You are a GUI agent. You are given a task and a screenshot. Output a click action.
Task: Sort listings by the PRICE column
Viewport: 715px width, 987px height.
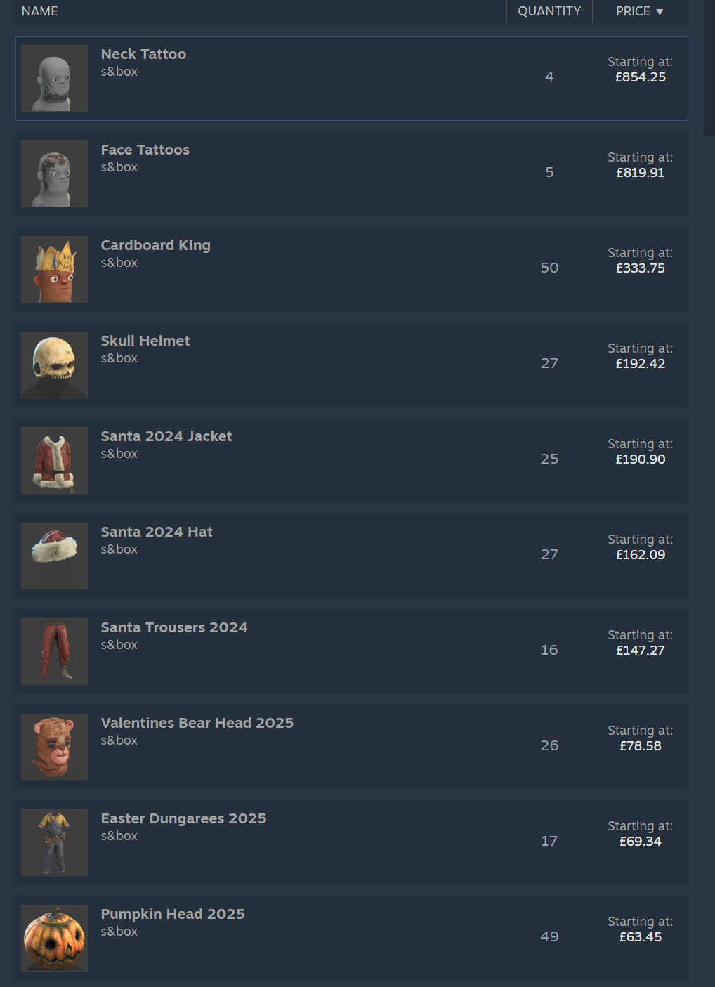pos(640,11)
